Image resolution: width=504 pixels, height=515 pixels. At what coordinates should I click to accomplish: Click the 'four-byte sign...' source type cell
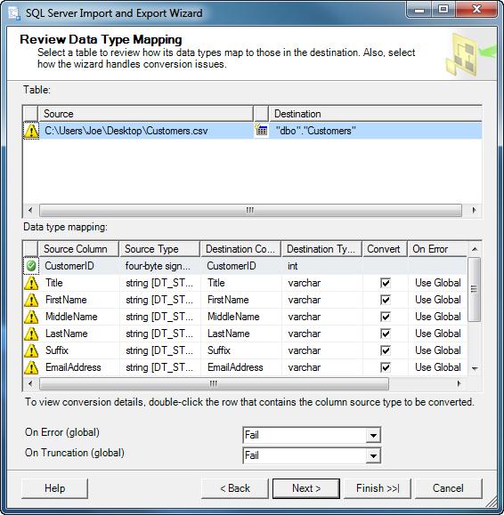(159, 266)
